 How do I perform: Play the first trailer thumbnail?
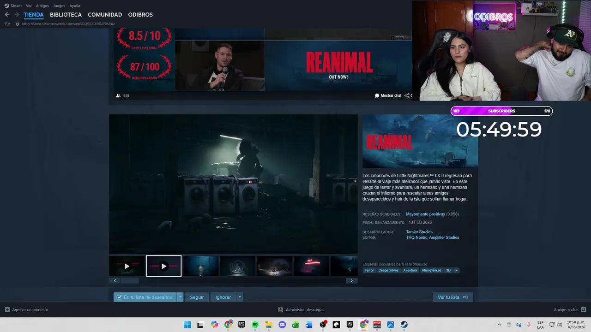pos(127,266)
